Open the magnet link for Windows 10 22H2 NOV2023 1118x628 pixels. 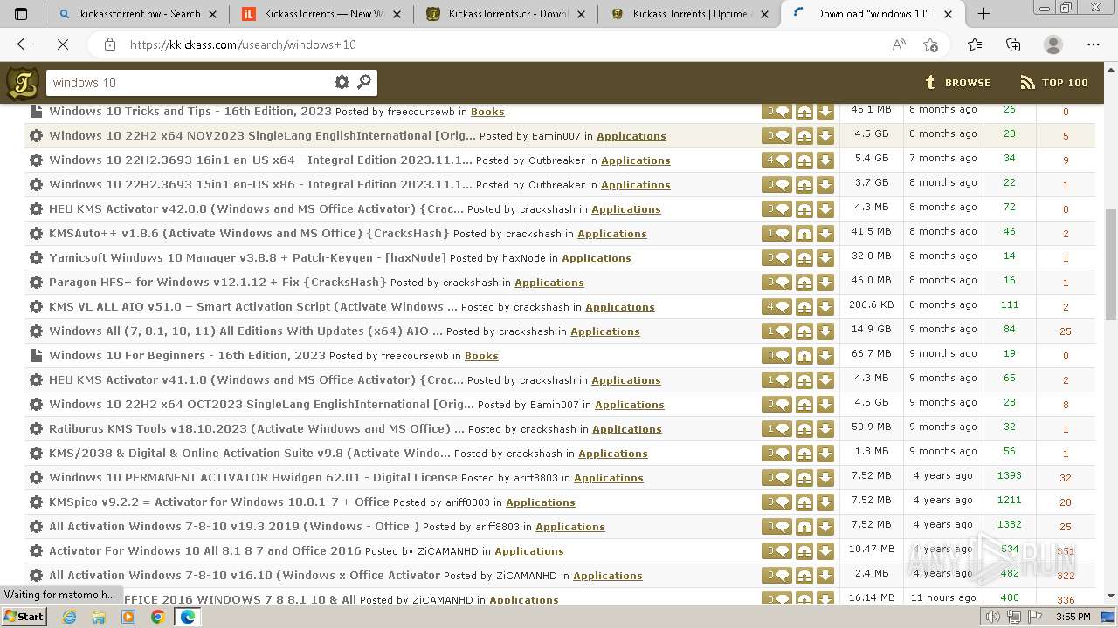coord(804,136)
